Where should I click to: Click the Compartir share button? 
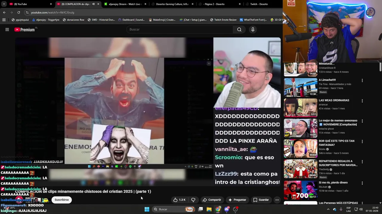(212, 200)
